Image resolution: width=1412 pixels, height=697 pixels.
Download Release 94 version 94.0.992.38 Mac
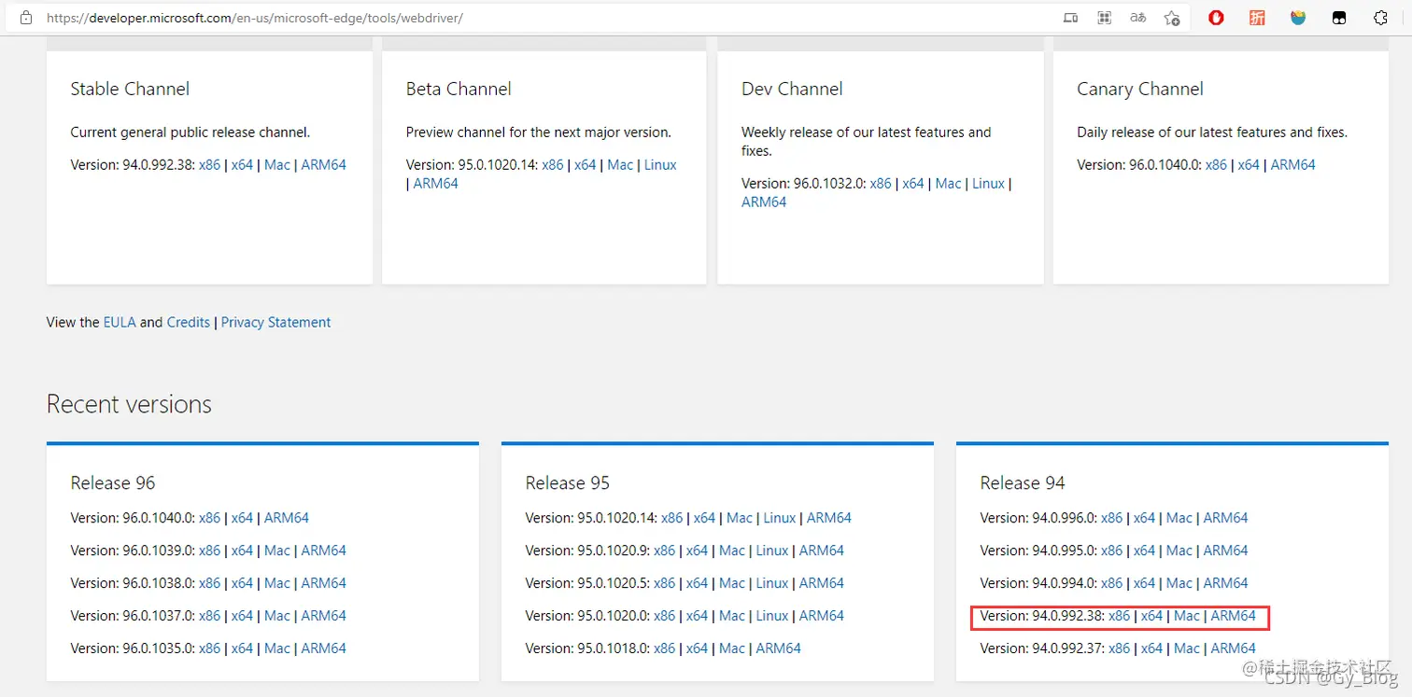1187,616
